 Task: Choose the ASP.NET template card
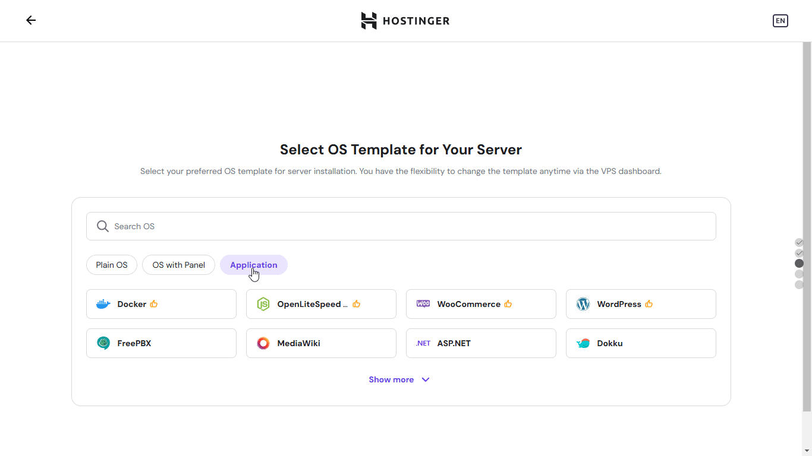481,343
